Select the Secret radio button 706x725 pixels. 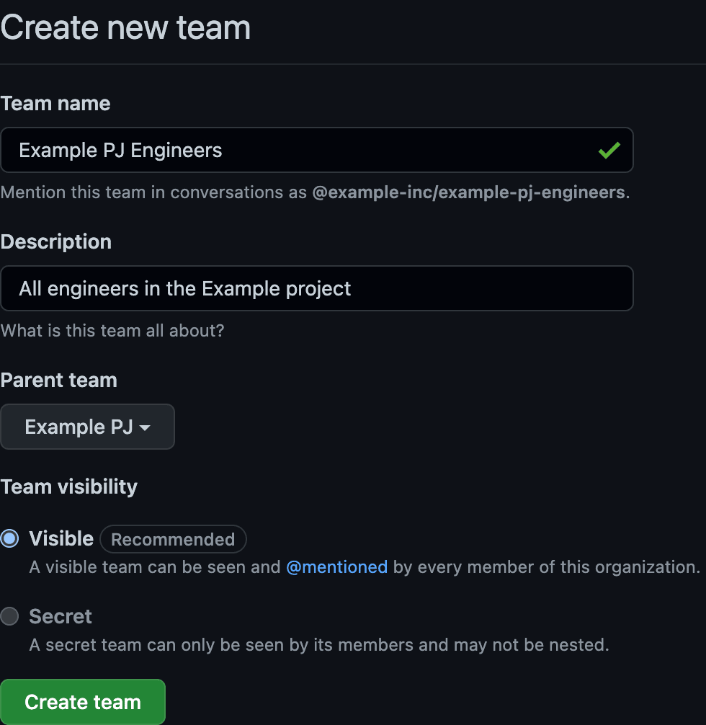click(x=10, y=616)
